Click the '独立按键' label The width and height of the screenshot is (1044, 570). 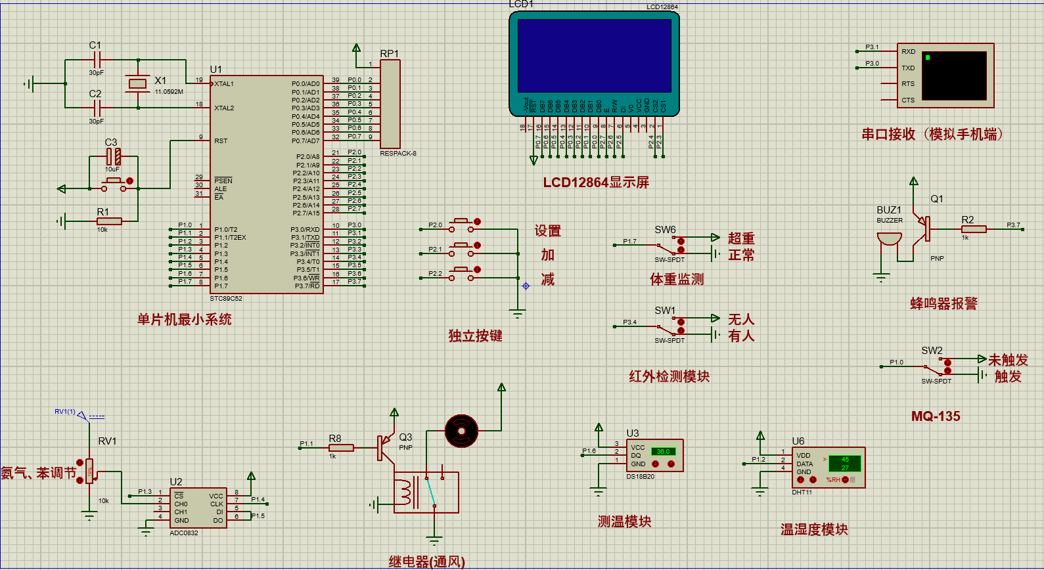pyautogui.click(x=475, y=336)
